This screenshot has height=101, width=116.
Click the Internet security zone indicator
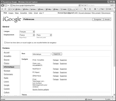point(89,99)
